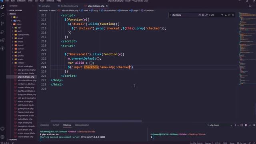Image resolution: width=256 pixels, height=144 pixels.
Task: Open the Selection menu
Action: pos(21,1)
